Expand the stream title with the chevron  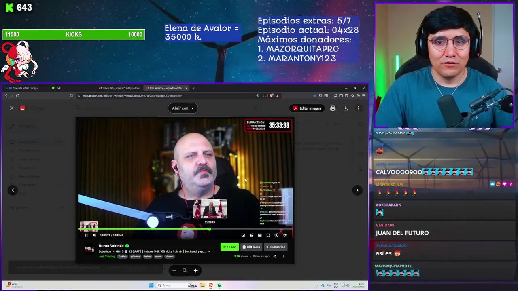tap(209, 251)
